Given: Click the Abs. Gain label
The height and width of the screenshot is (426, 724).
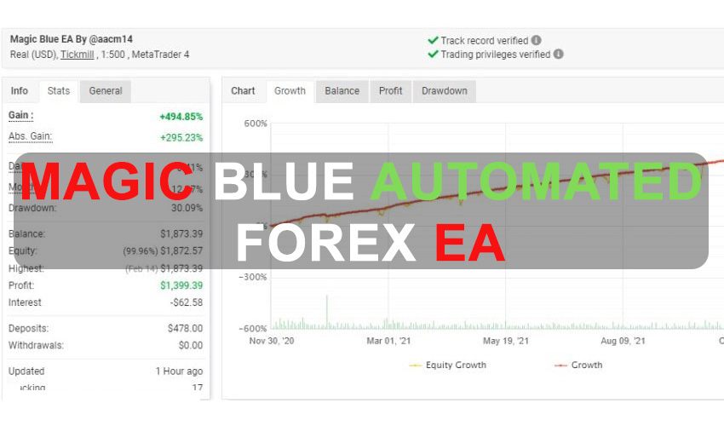Looking at the screenshot, I should click(x=31, y=136).
